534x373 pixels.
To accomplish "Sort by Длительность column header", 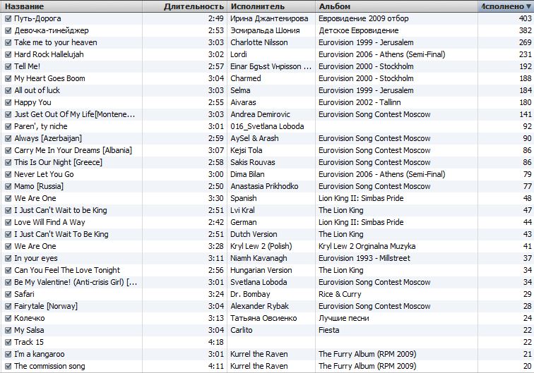I will [185, 6].
